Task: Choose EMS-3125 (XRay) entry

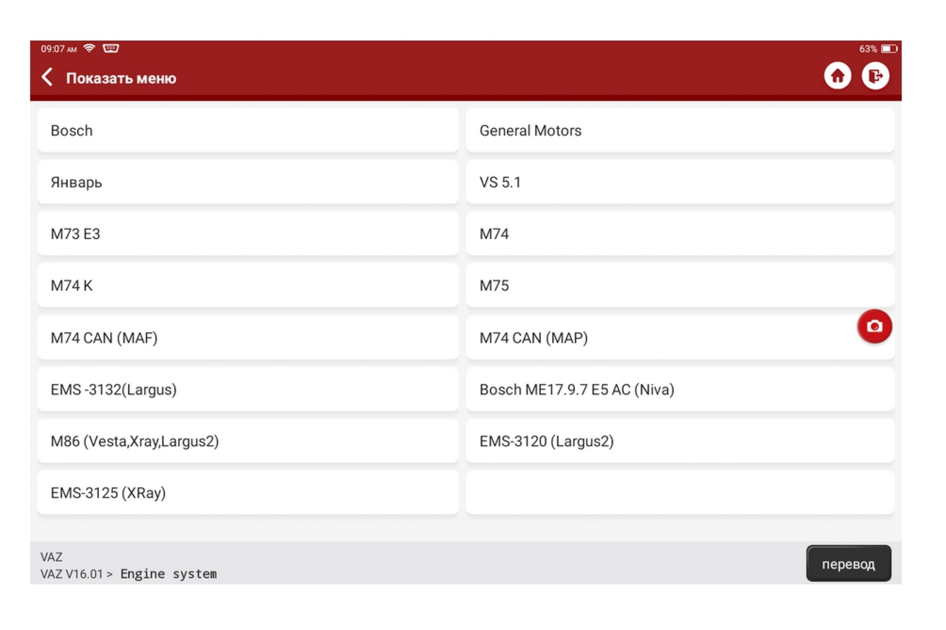Action: click(248, 493)
